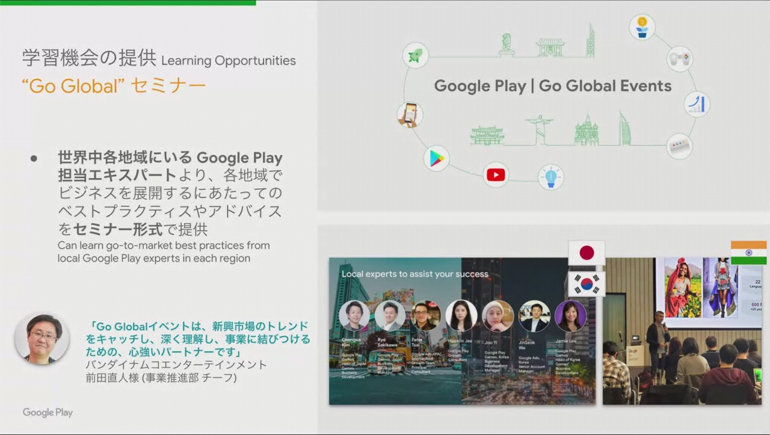Click the sail-shaped hotel landmark drawing

click(625, 128)
